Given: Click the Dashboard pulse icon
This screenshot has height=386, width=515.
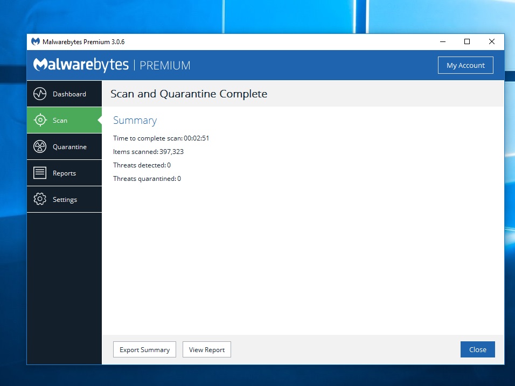Looking at the screenshot, I should pyautogui.click(x=40, y=94).
